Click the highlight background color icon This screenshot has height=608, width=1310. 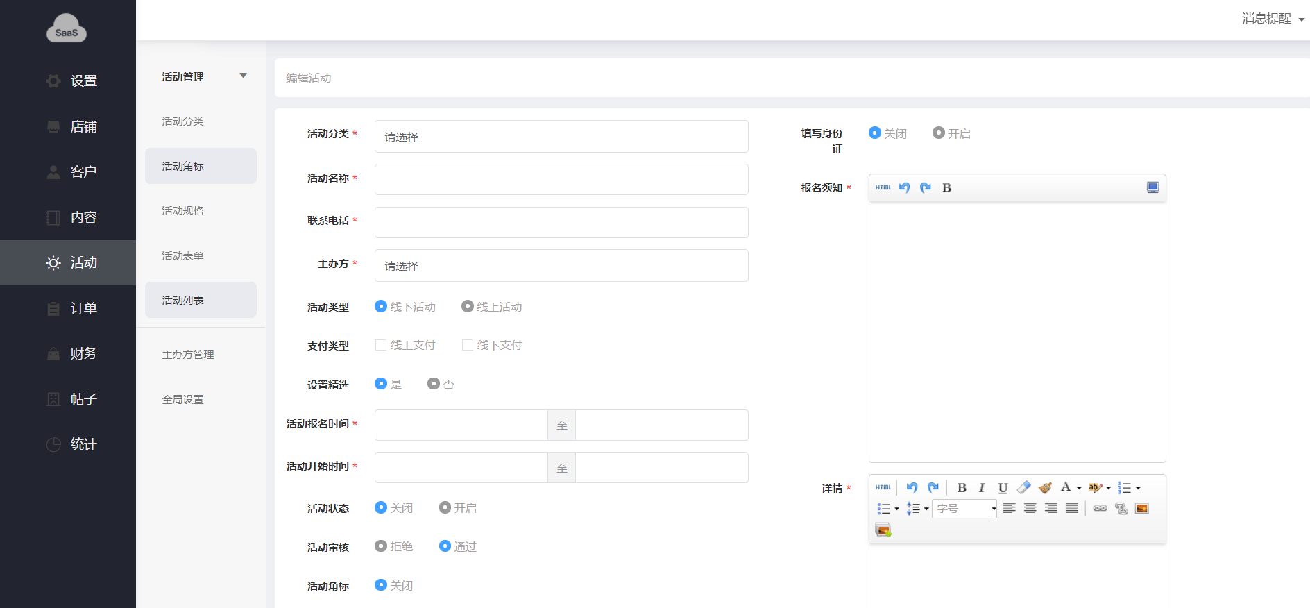tap(1096, 487)
